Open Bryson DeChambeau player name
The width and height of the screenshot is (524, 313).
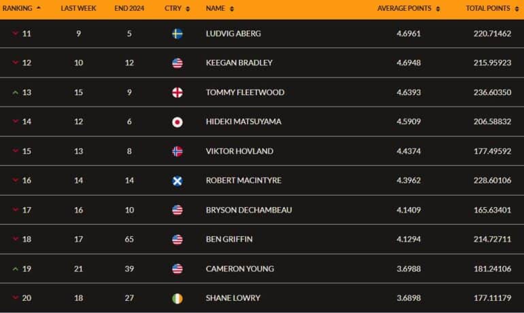[x=249, y=210]
